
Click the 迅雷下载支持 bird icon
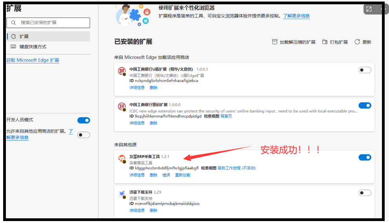122,194
